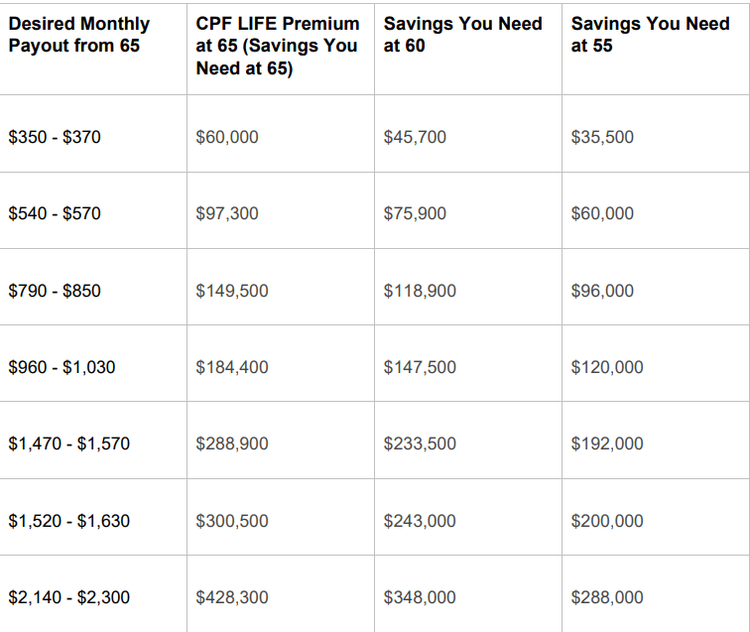Click the 'Savings You Need at 60' header
The width and height of the screenshot is (750, 632).
462,35
